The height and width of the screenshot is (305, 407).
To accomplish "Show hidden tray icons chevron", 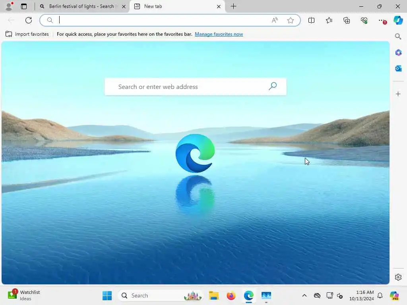I will 304,295.
